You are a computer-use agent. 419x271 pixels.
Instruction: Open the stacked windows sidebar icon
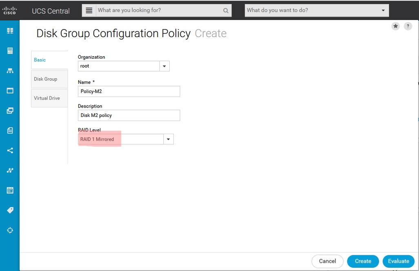tap(10, 110)
